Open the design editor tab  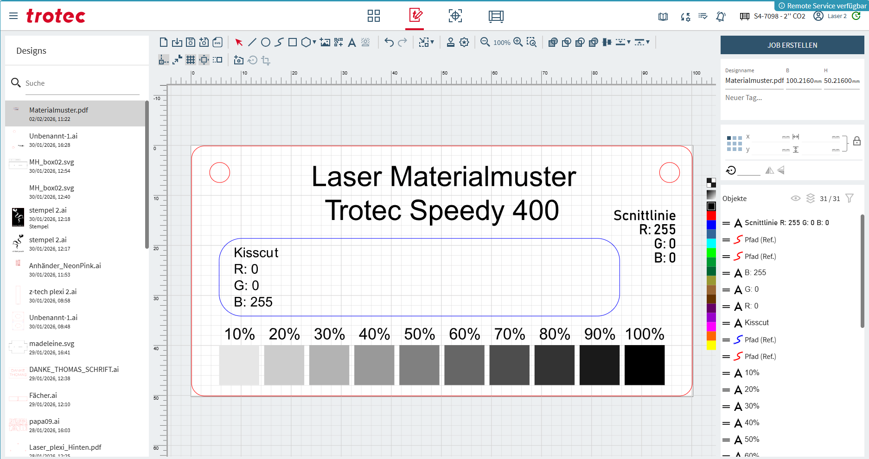pyautogui.click(x=415, y=15)
